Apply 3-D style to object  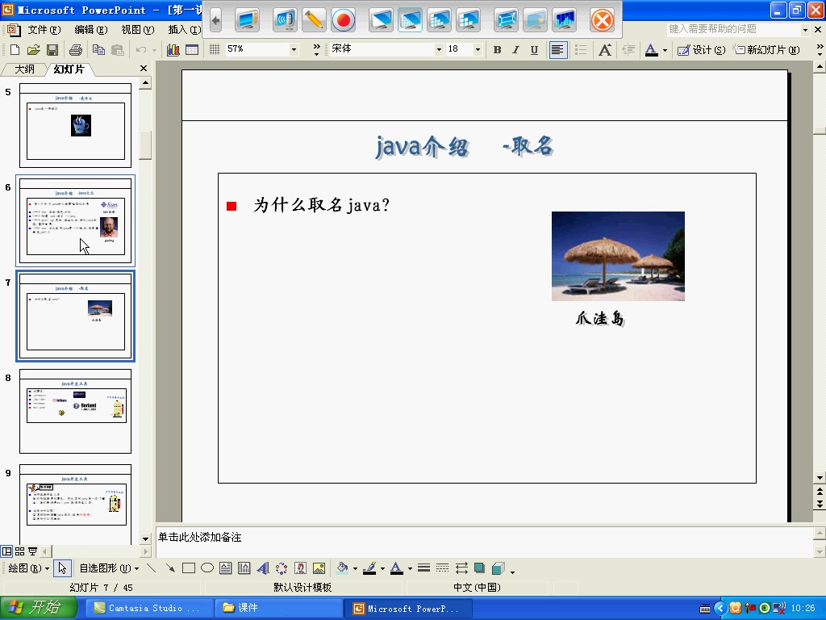click(498, 568)
